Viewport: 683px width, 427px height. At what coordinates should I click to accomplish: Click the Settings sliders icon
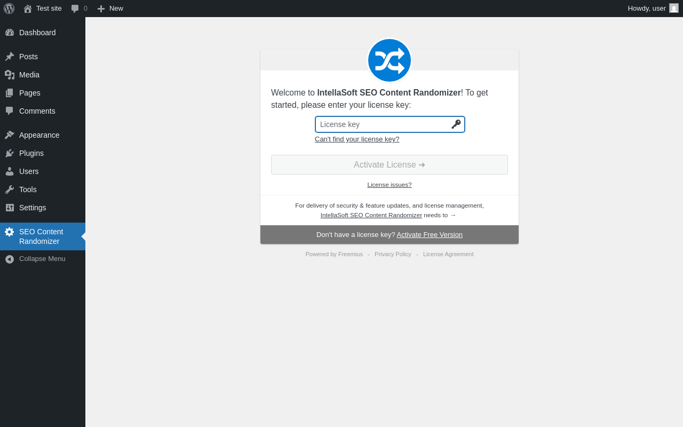click(x=10, y=208)
